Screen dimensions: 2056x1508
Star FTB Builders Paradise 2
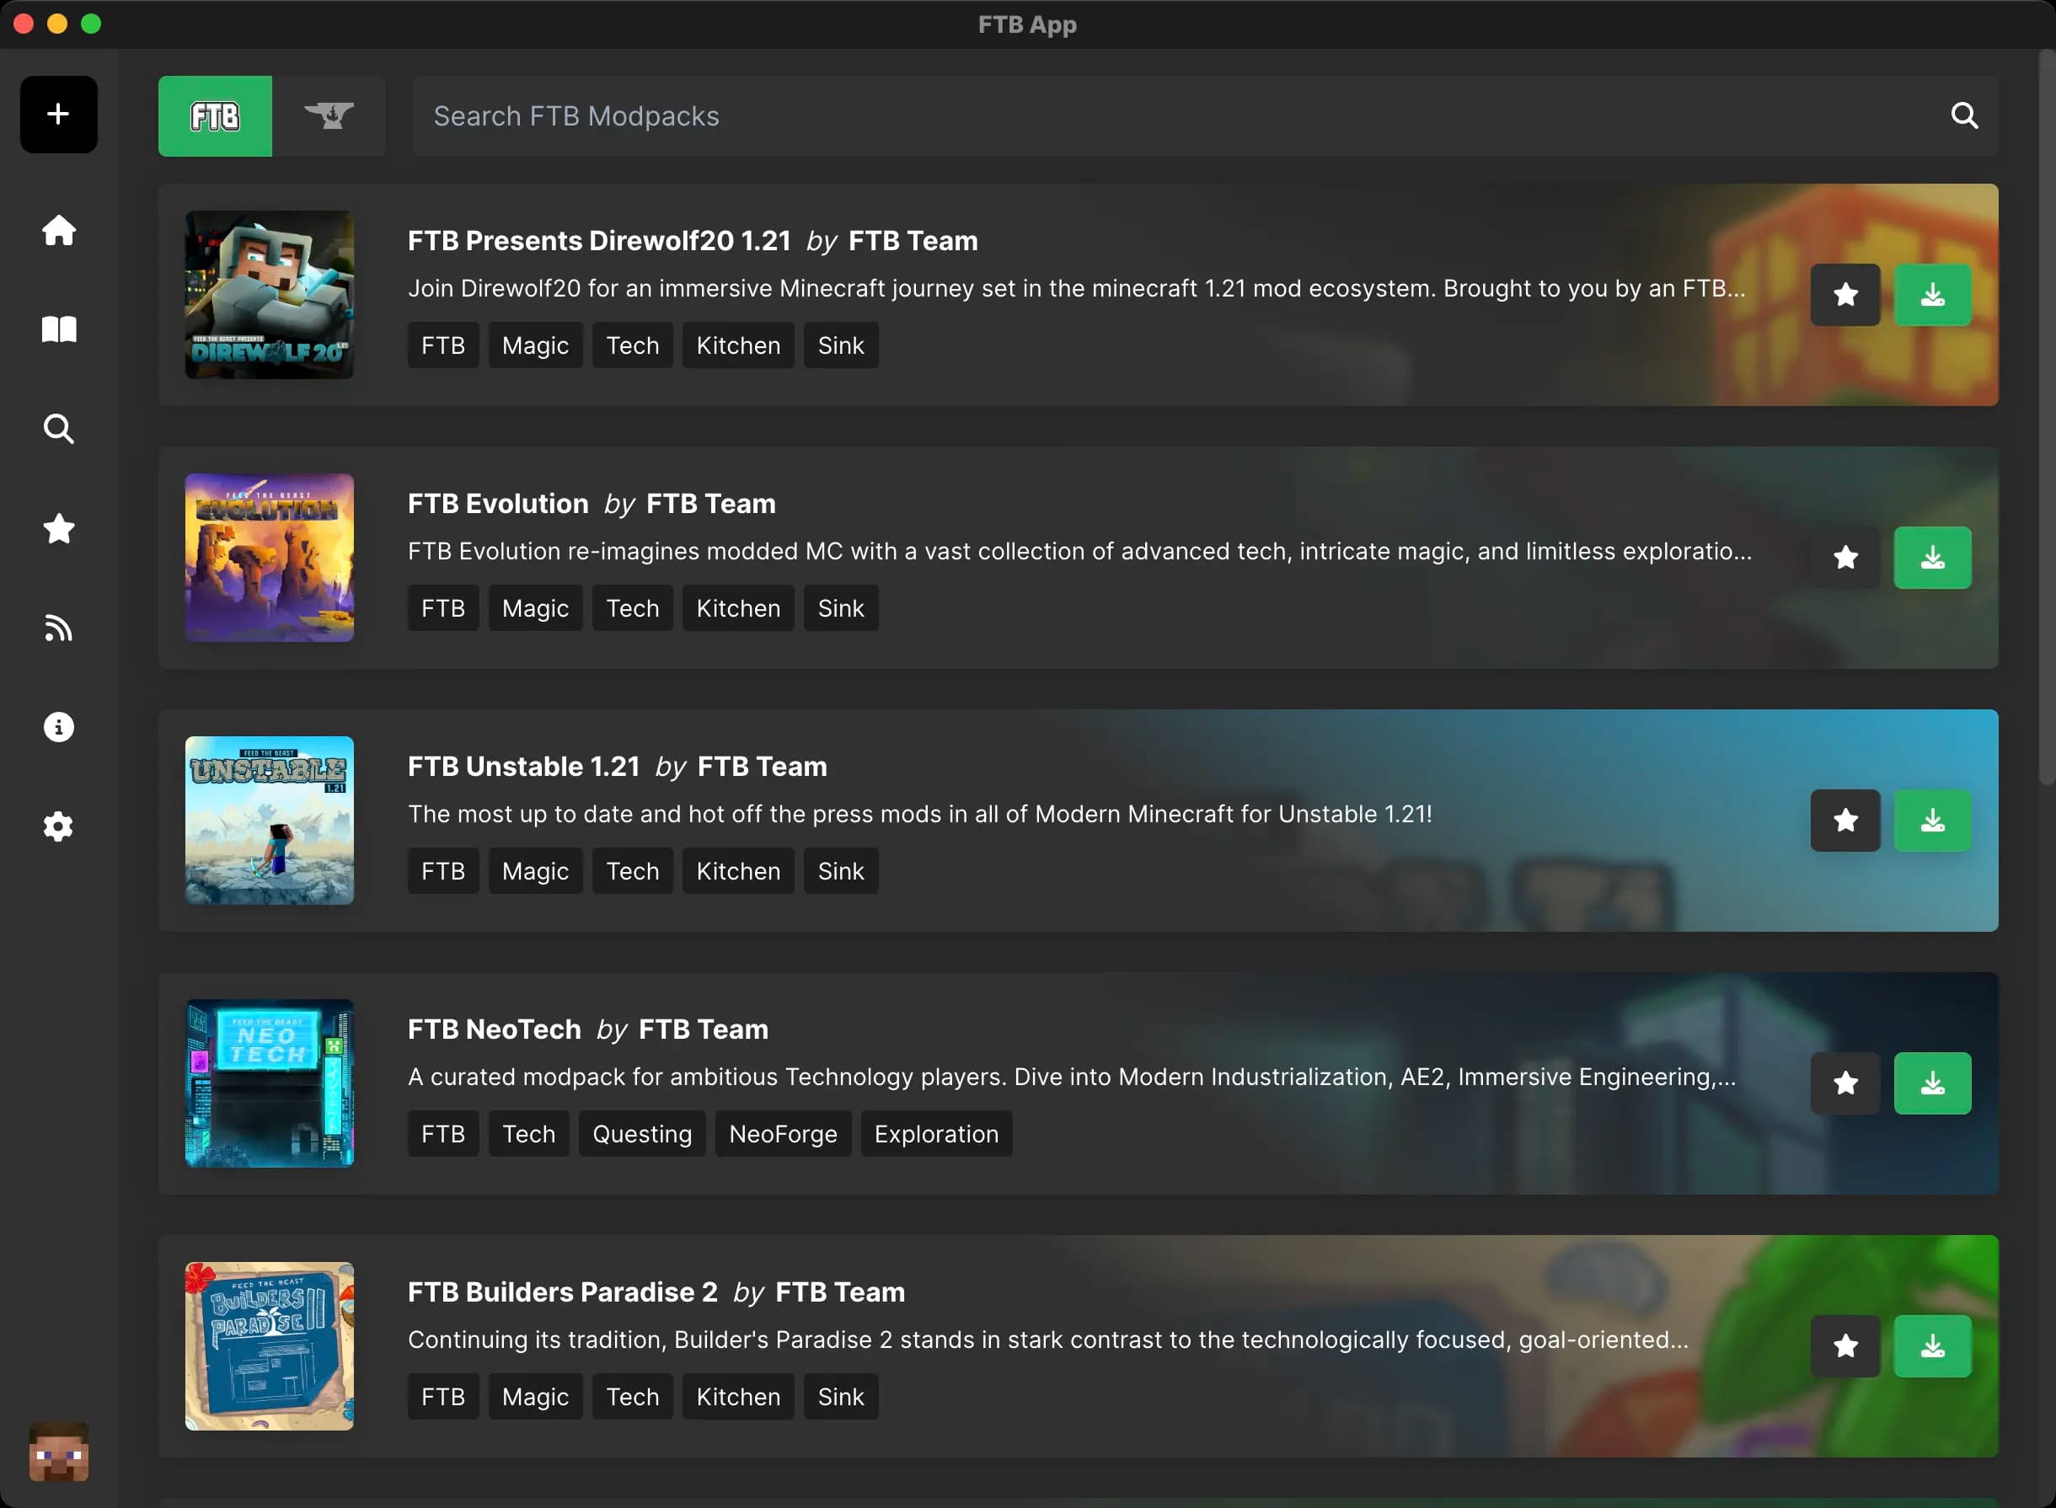pyautogui.click(x=1845, y=1346)
